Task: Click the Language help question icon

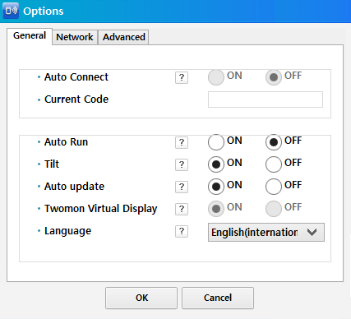Action: [182, 231]
